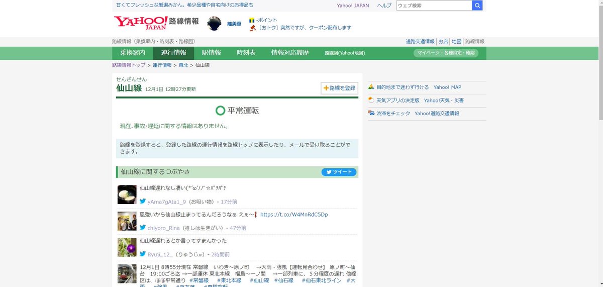603x287 pixels.
Task: Open the 渋滞をチェック Yahoo!道路交通情報 link
Action: (x=418, y=113)
